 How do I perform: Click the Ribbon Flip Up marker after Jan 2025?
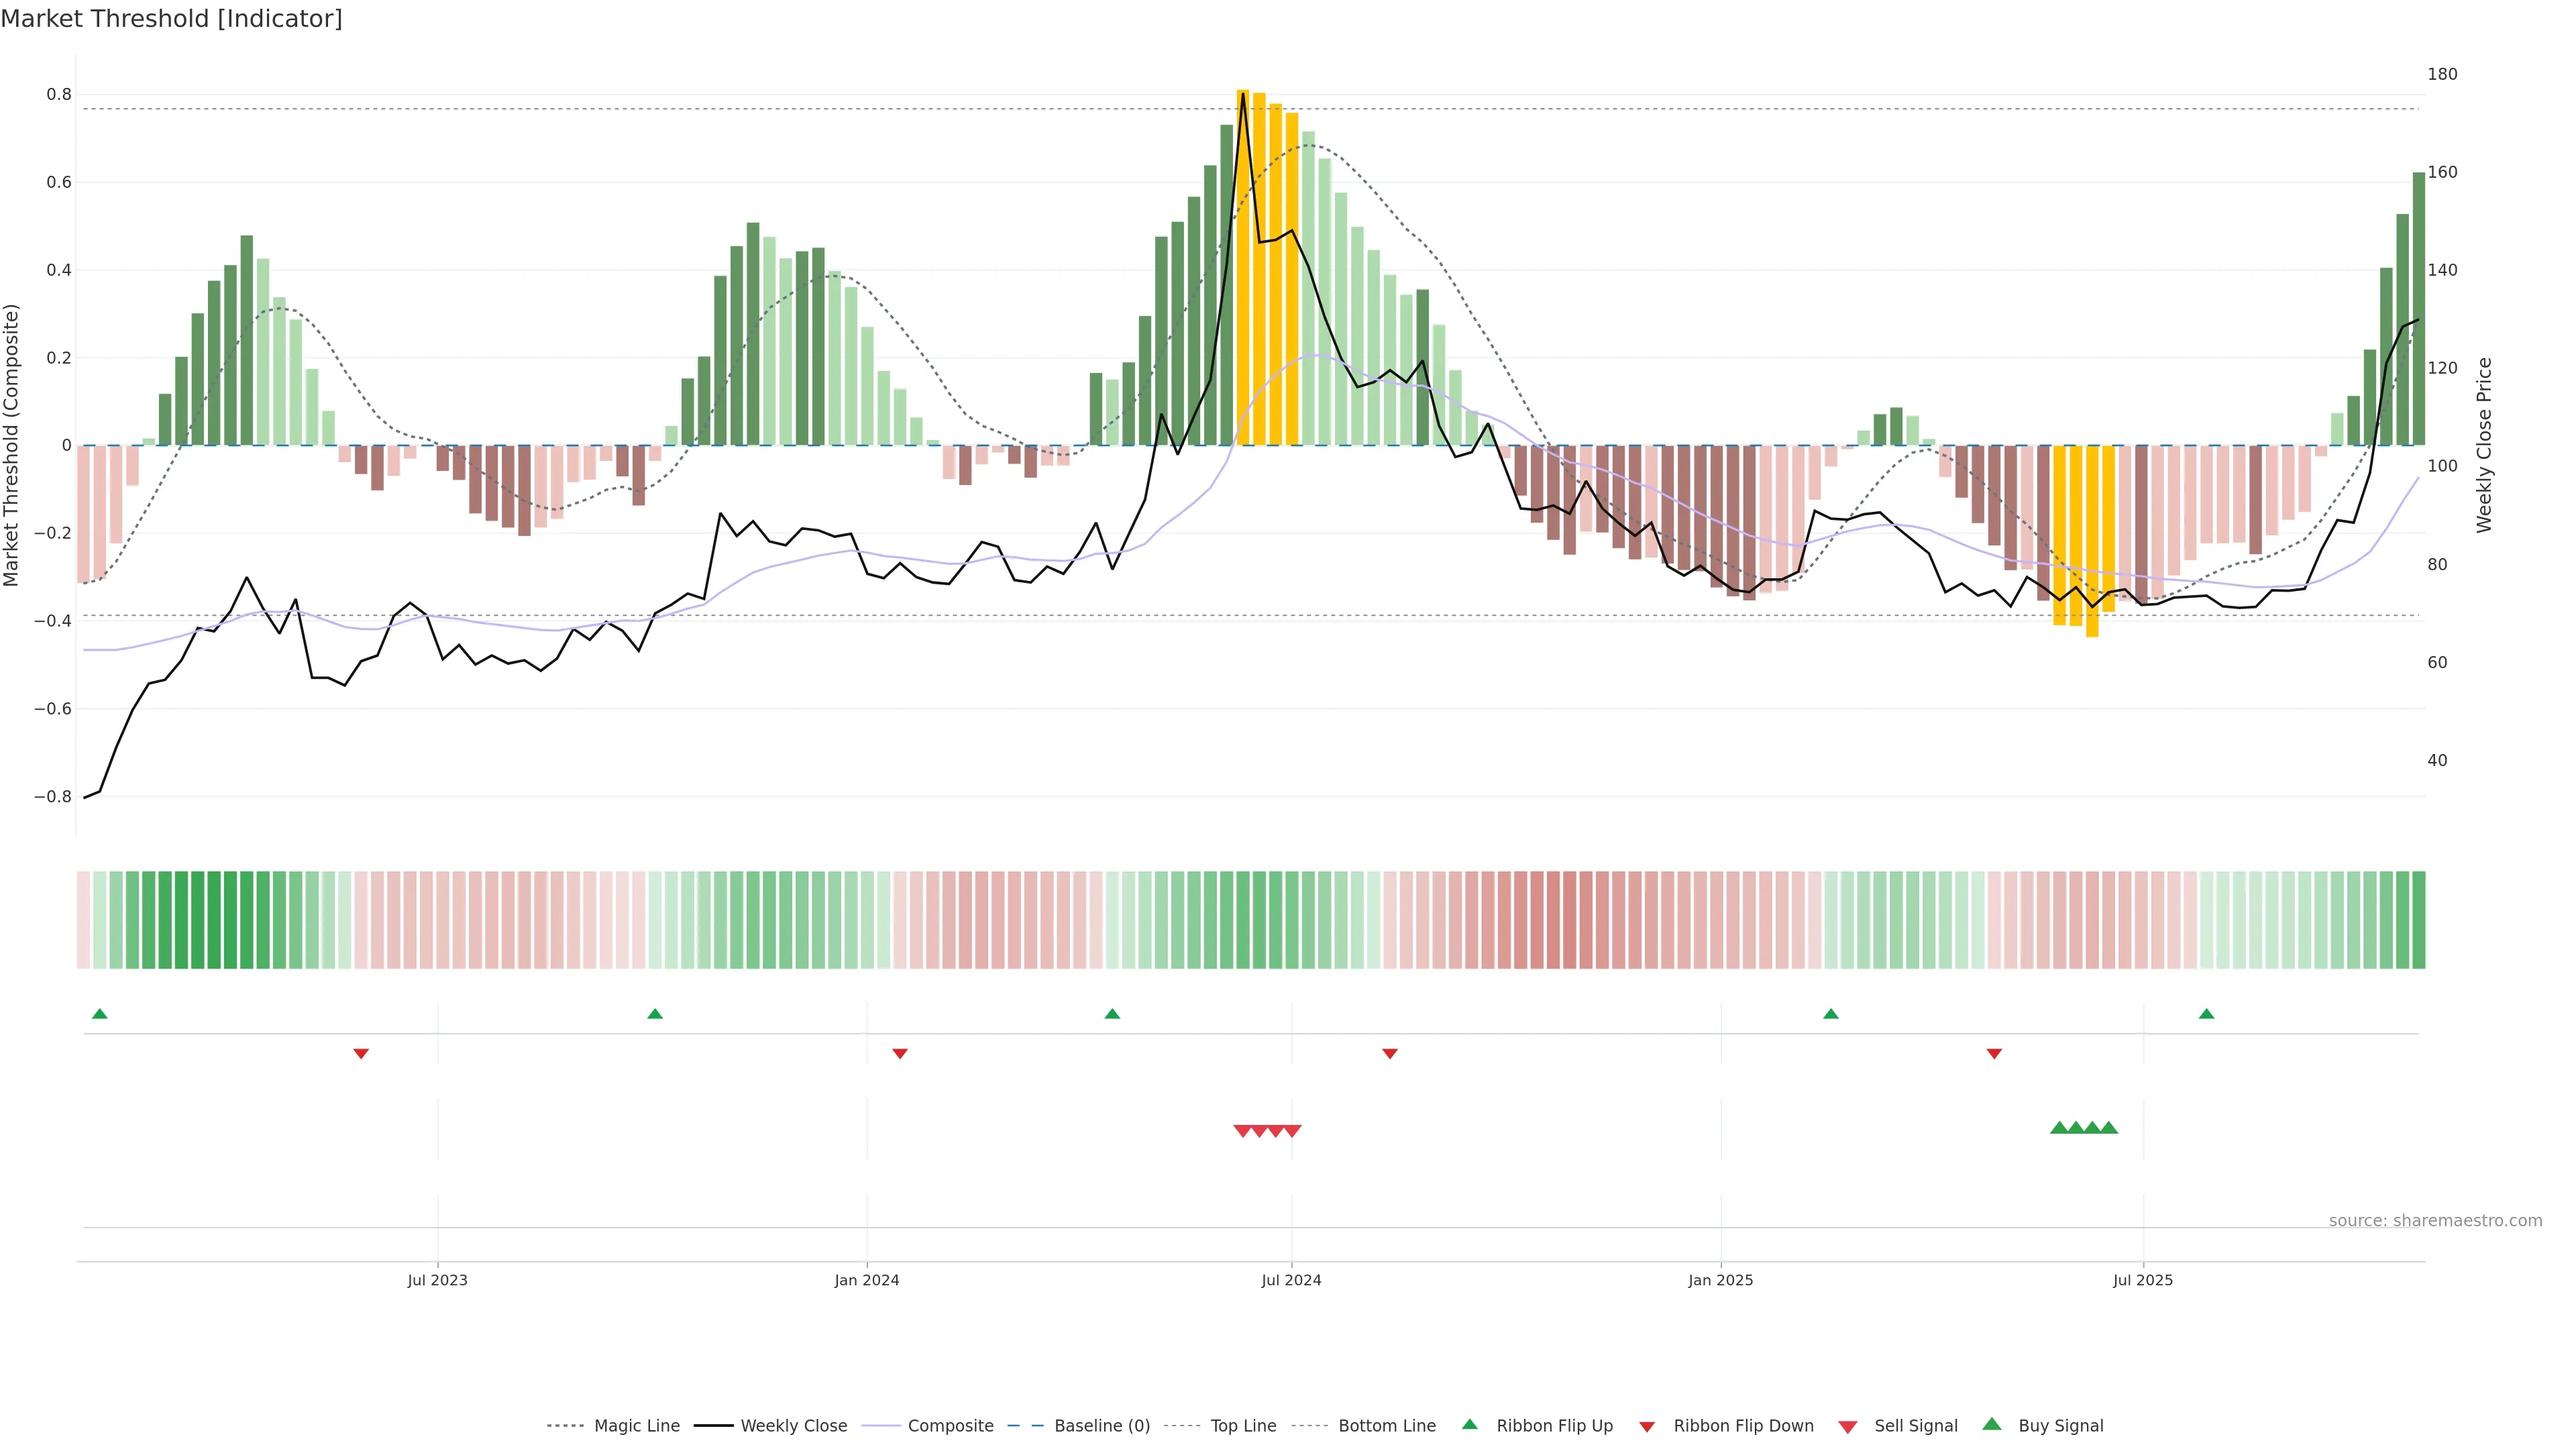[1831, 1014]
